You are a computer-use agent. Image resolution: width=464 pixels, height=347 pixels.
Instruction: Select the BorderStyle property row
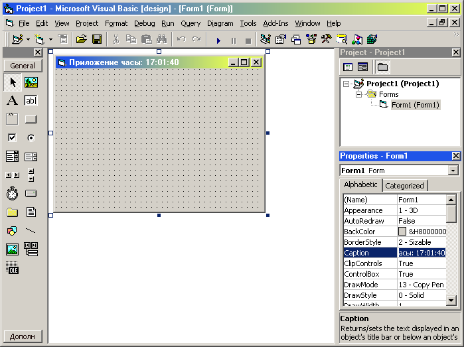tap(395, 242)
